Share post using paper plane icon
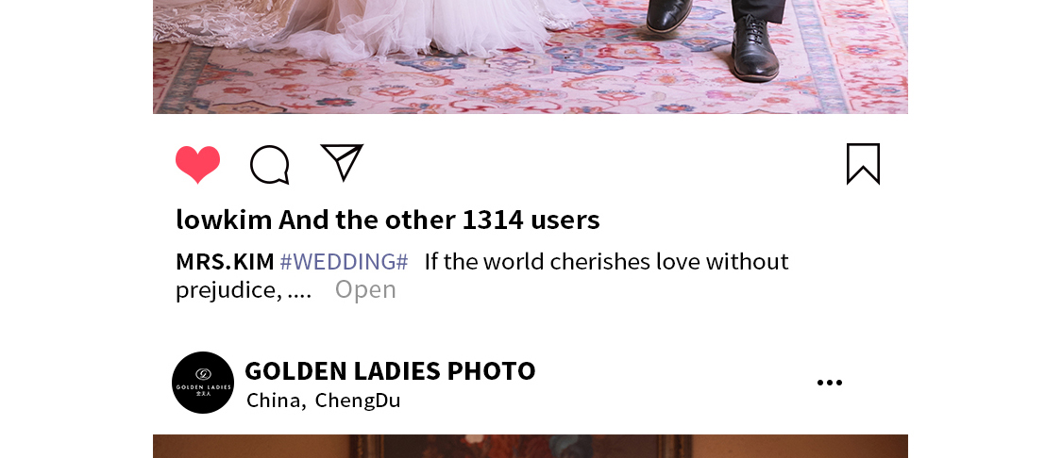 tap(342, 162)
